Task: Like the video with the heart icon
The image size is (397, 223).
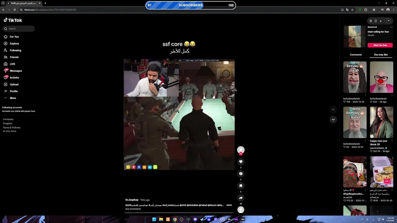Action: (x=241, y=161)
